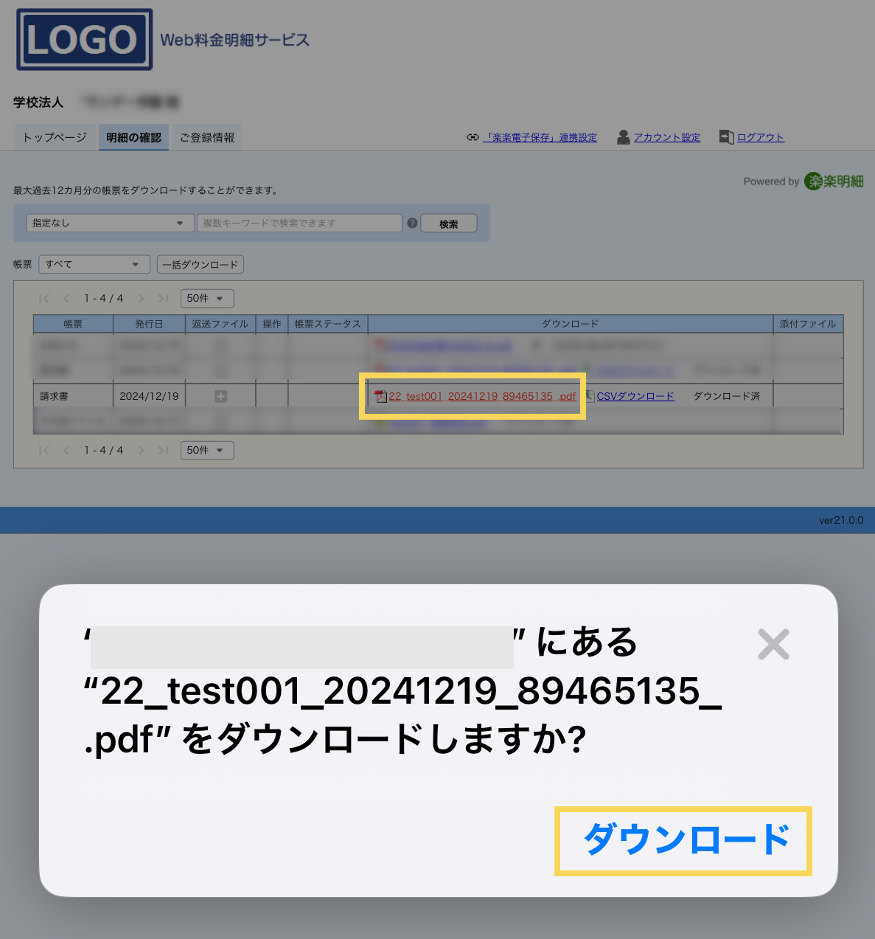The height and width of the screenshot is (939, 875).
Task: Open the bottom 50件 page size dropdown
Action: click(x=206, y=450)
